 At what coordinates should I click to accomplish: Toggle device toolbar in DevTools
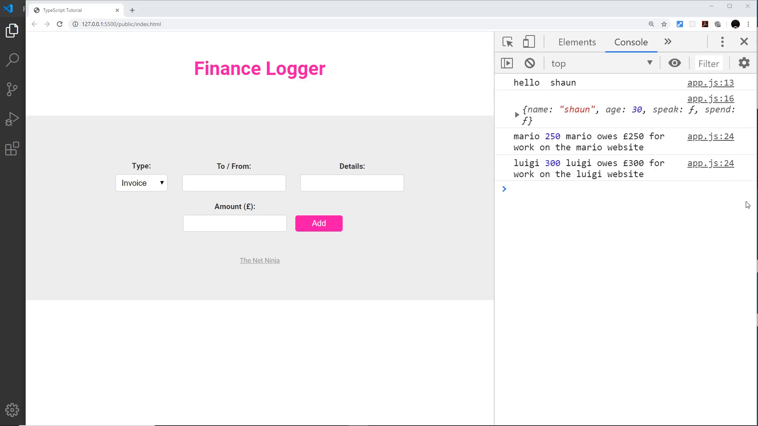(x=529, y=42)
